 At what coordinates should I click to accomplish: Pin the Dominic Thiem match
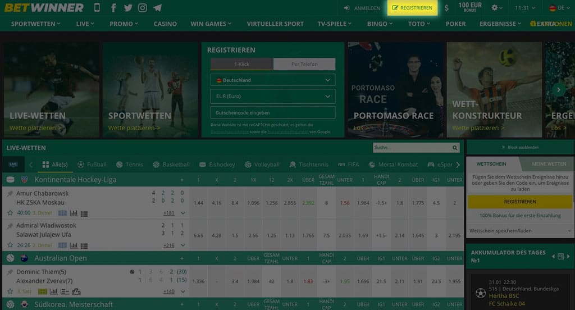[10, 272]
